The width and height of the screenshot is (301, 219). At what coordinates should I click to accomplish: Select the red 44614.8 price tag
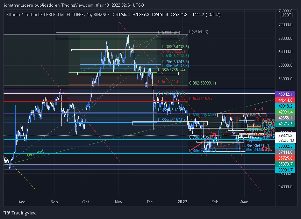point(285,100)
